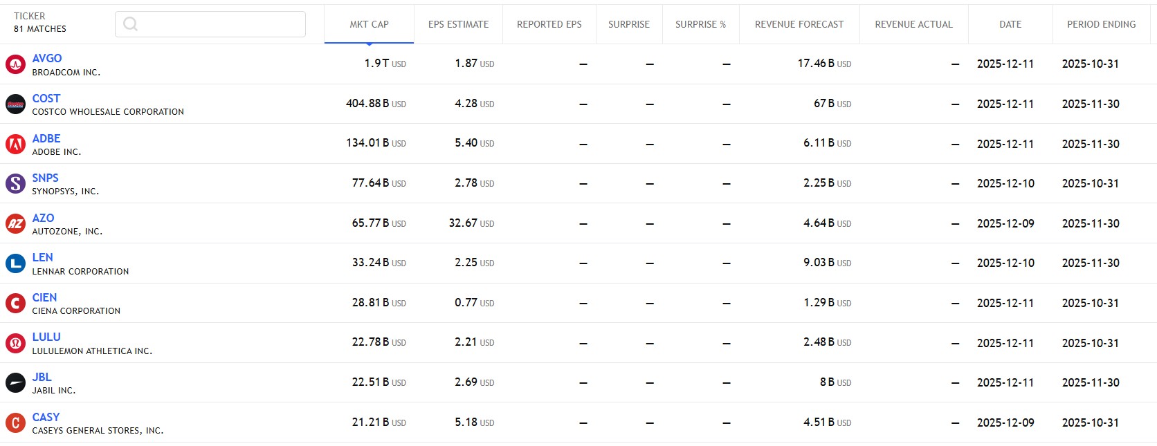Select the PERIOD ENDING column header

pyautogui.click(x=1101, y=24)
